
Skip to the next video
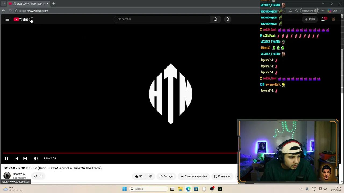25,158
